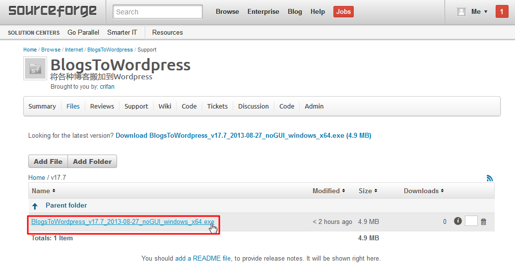The height and width of the screenshot is (274, 515).
Task: Click the SourceForge logo
Action: point(53,11)
